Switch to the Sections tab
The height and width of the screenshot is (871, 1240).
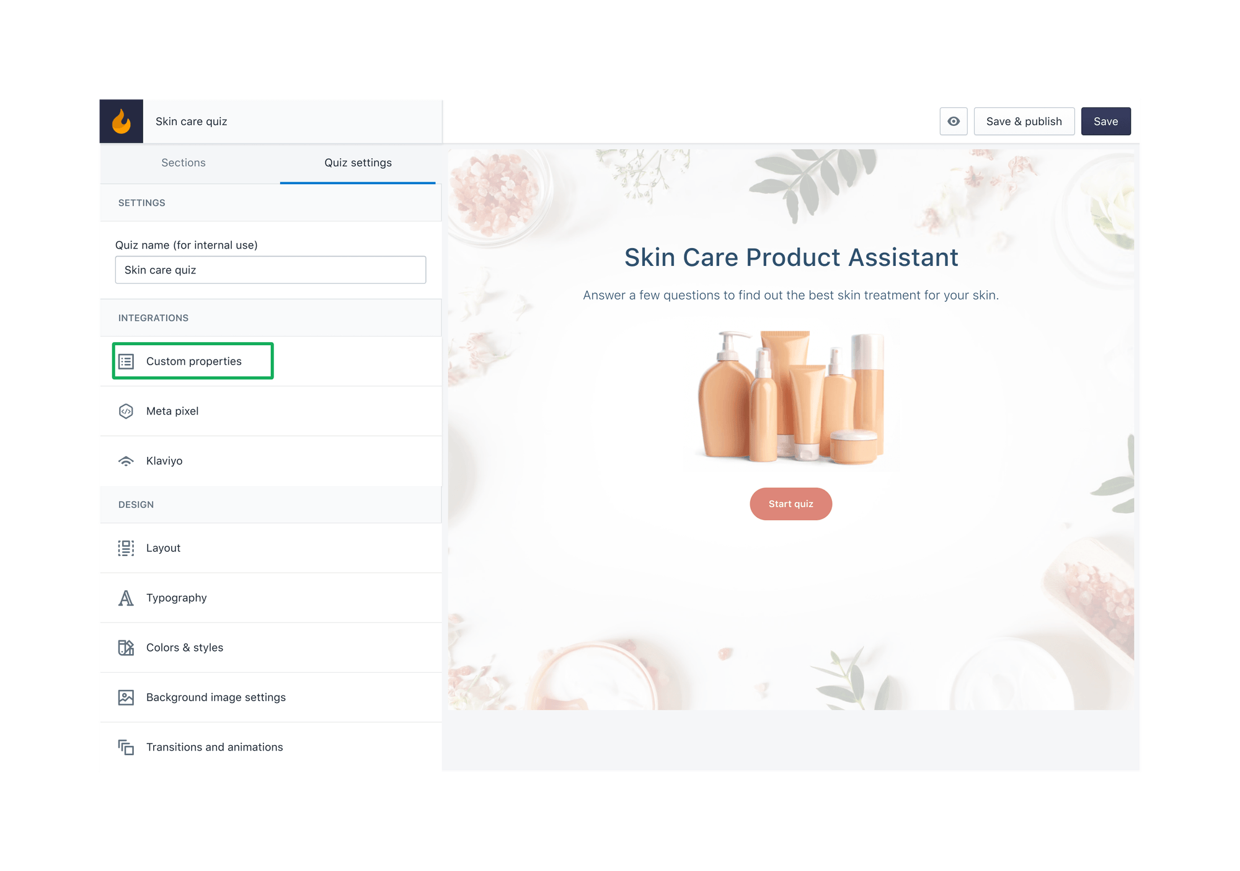point(184,163)
